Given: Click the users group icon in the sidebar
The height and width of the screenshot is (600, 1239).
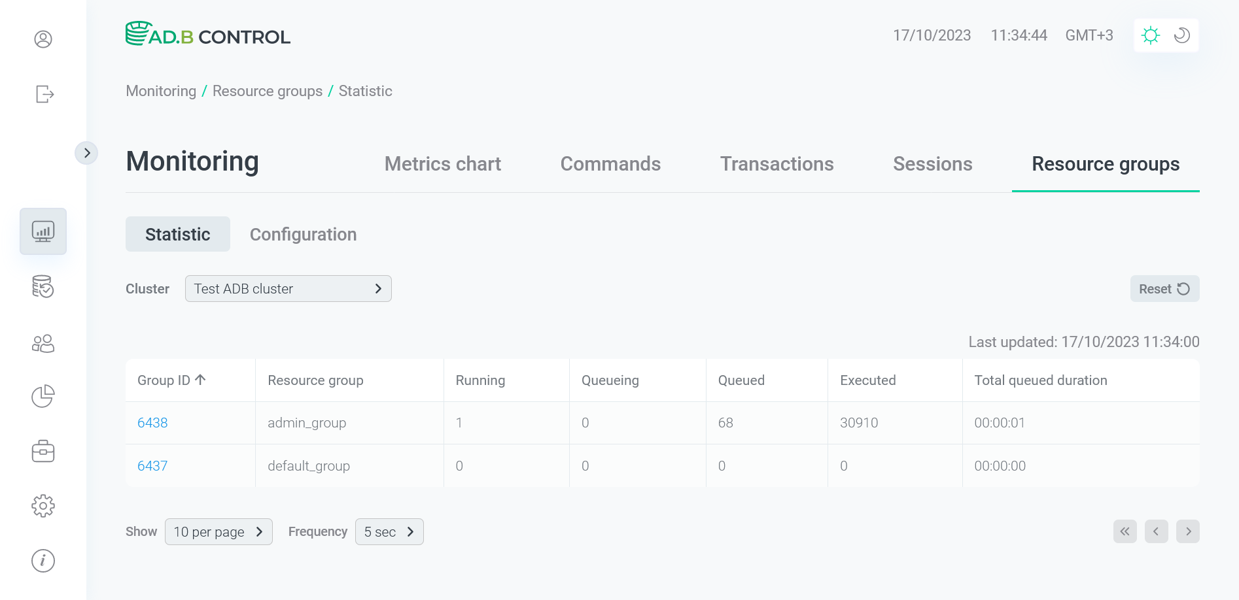Looking at the screenshot, I should click(x=43, y=342).
